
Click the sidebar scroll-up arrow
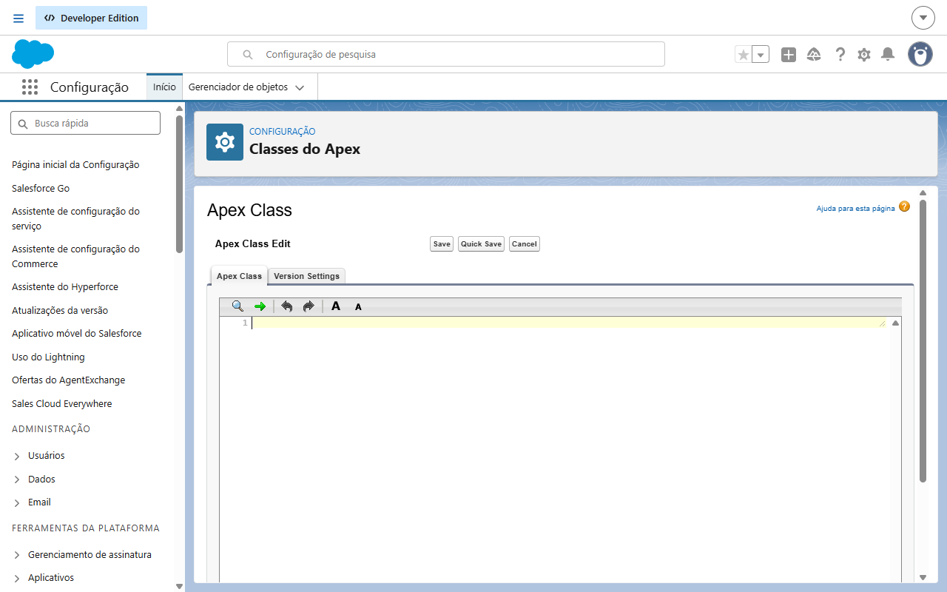coord(179,108)
